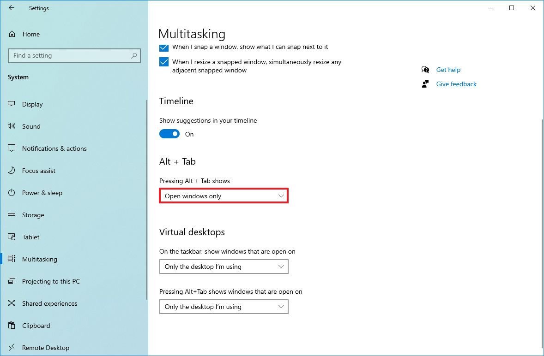The image size is (544, 356).
Task: Click the Projecting to this PC icon
Action: [x=12, y=281]
